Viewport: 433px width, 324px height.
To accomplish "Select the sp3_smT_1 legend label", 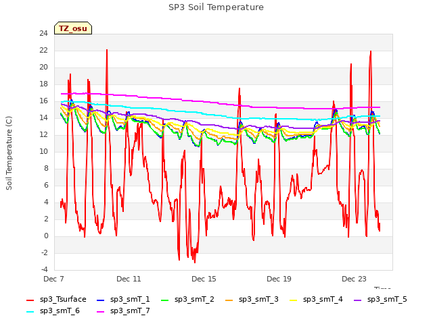I will [x=130, y=300].
